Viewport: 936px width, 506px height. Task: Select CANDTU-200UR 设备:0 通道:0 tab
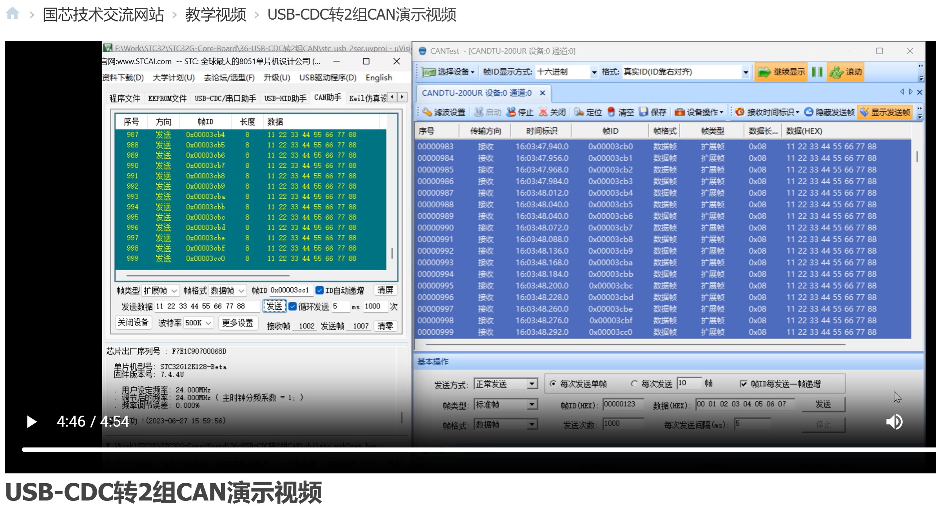coord(477,93)
